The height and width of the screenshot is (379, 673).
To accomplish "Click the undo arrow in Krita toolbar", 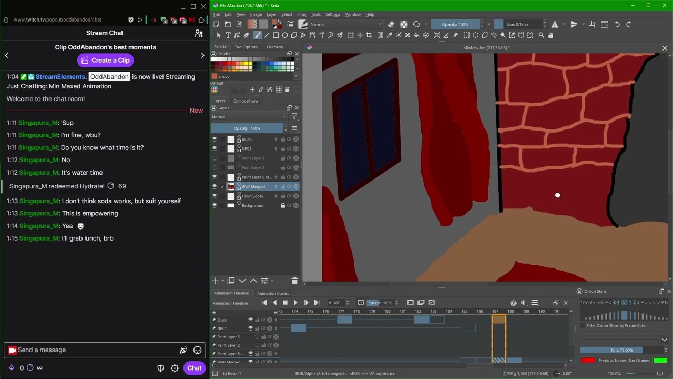I will [x=617, y=24].
